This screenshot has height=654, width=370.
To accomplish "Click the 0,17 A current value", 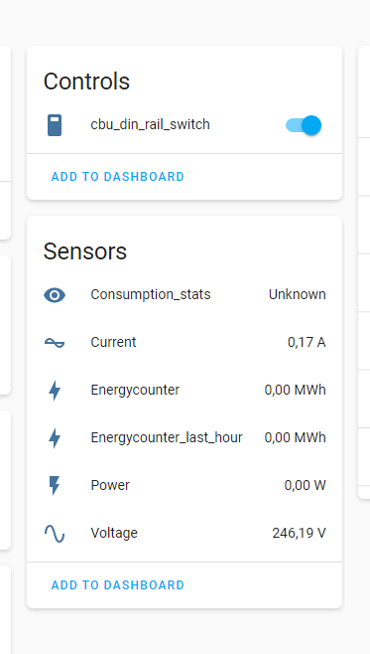I will pyautogui.click(x=307, y=343).
